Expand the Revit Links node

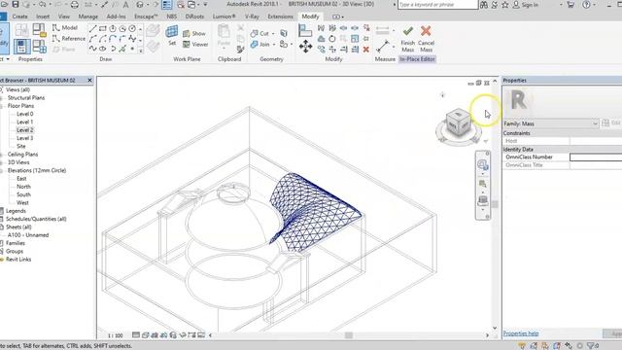2,260
